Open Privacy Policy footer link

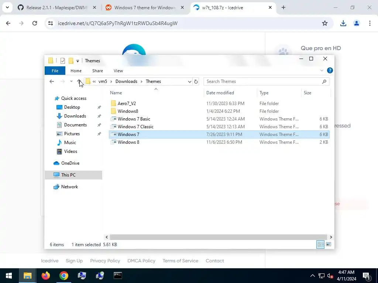click(105, 261)
